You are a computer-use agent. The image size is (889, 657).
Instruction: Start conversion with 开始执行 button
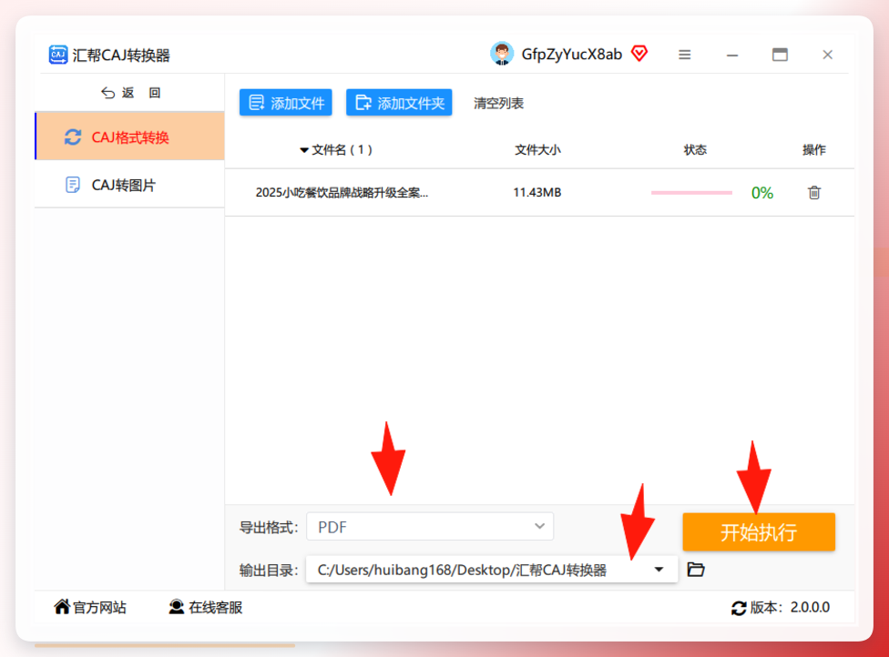point(759,531)
